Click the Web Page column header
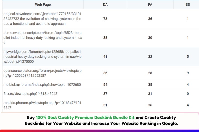Image resolution: width=199 pixels, height=132 pixels. point(42,4)
